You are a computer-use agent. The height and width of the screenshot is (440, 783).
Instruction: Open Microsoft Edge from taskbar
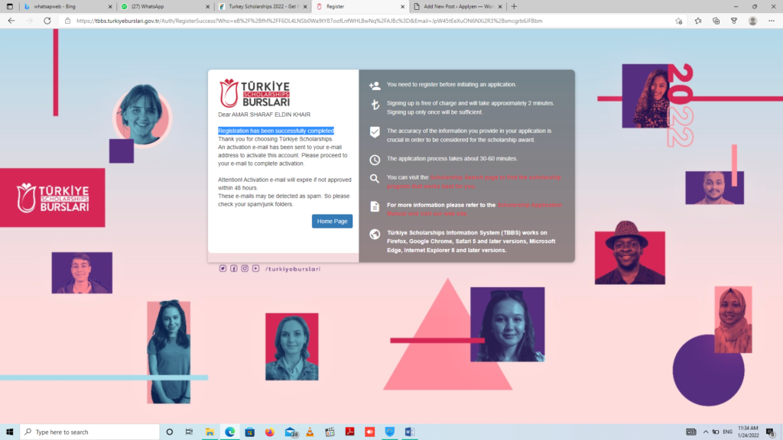(x=229, y=432)
